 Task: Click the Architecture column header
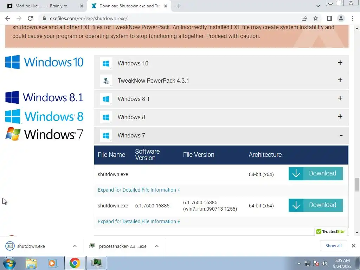pos(265,155)
